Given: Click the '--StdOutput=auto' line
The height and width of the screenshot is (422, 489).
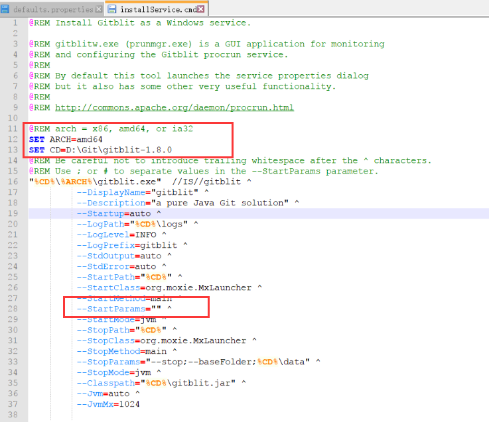Looking at the screenshot, I should click(124, 256).
